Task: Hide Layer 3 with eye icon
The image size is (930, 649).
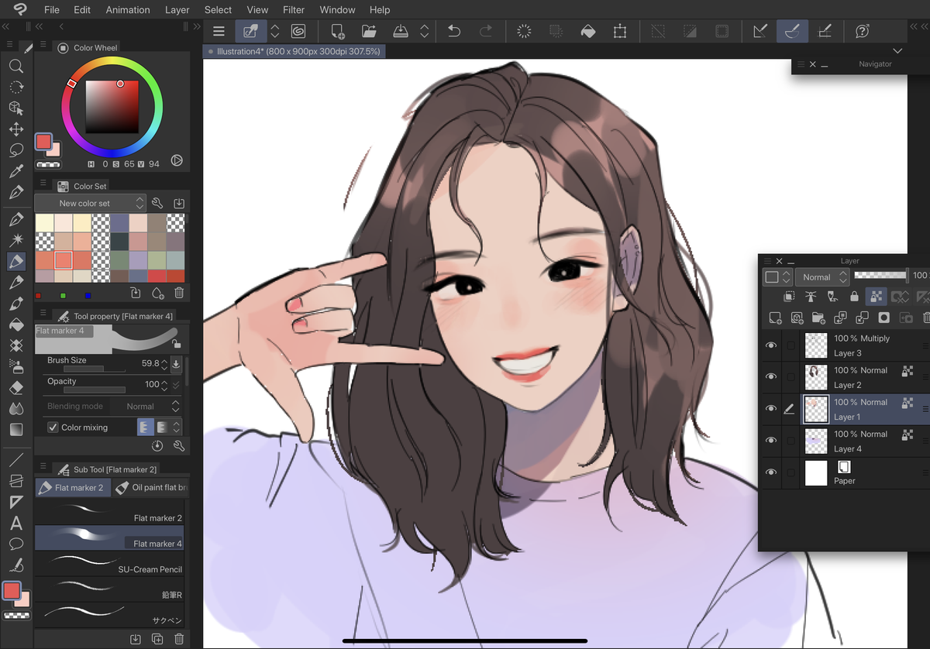Action: click(x=771, y=345)
